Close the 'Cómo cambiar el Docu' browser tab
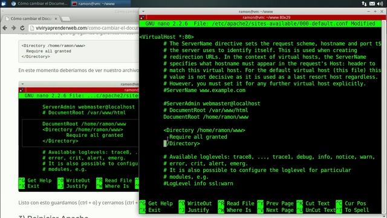 (56, 19)
